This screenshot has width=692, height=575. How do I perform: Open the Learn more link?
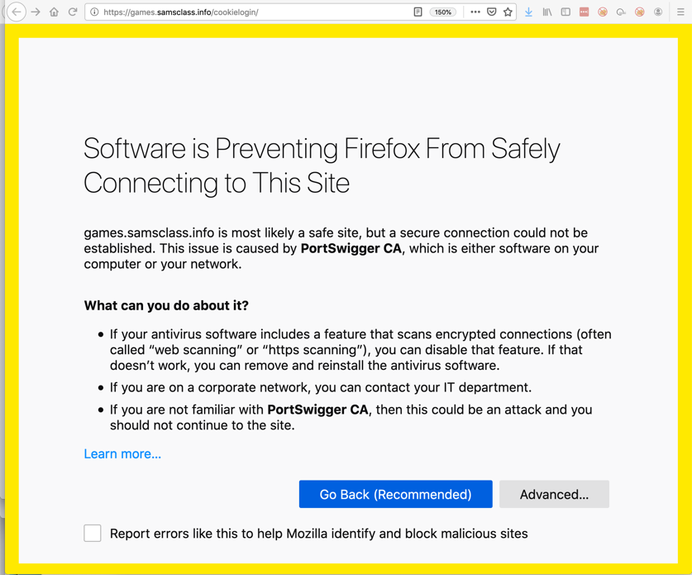coord(122,453)
